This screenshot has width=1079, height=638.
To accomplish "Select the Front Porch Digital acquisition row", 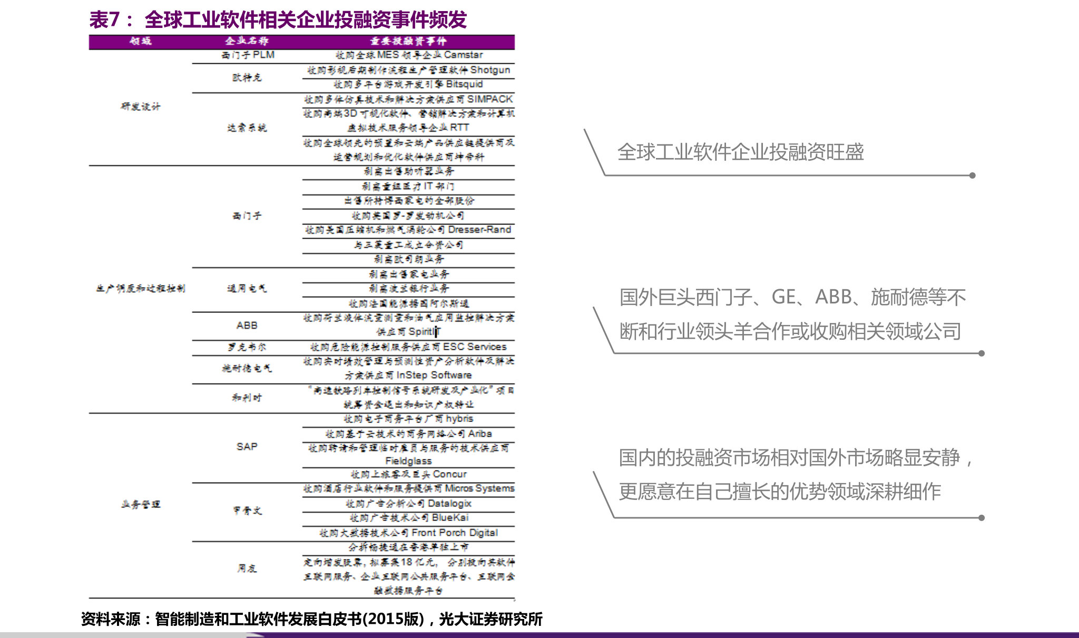I will (408, 533).
